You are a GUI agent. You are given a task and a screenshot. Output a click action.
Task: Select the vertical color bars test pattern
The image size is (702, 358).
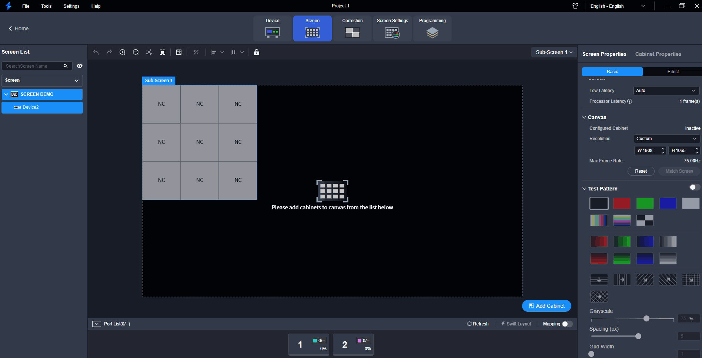point(599,220)
